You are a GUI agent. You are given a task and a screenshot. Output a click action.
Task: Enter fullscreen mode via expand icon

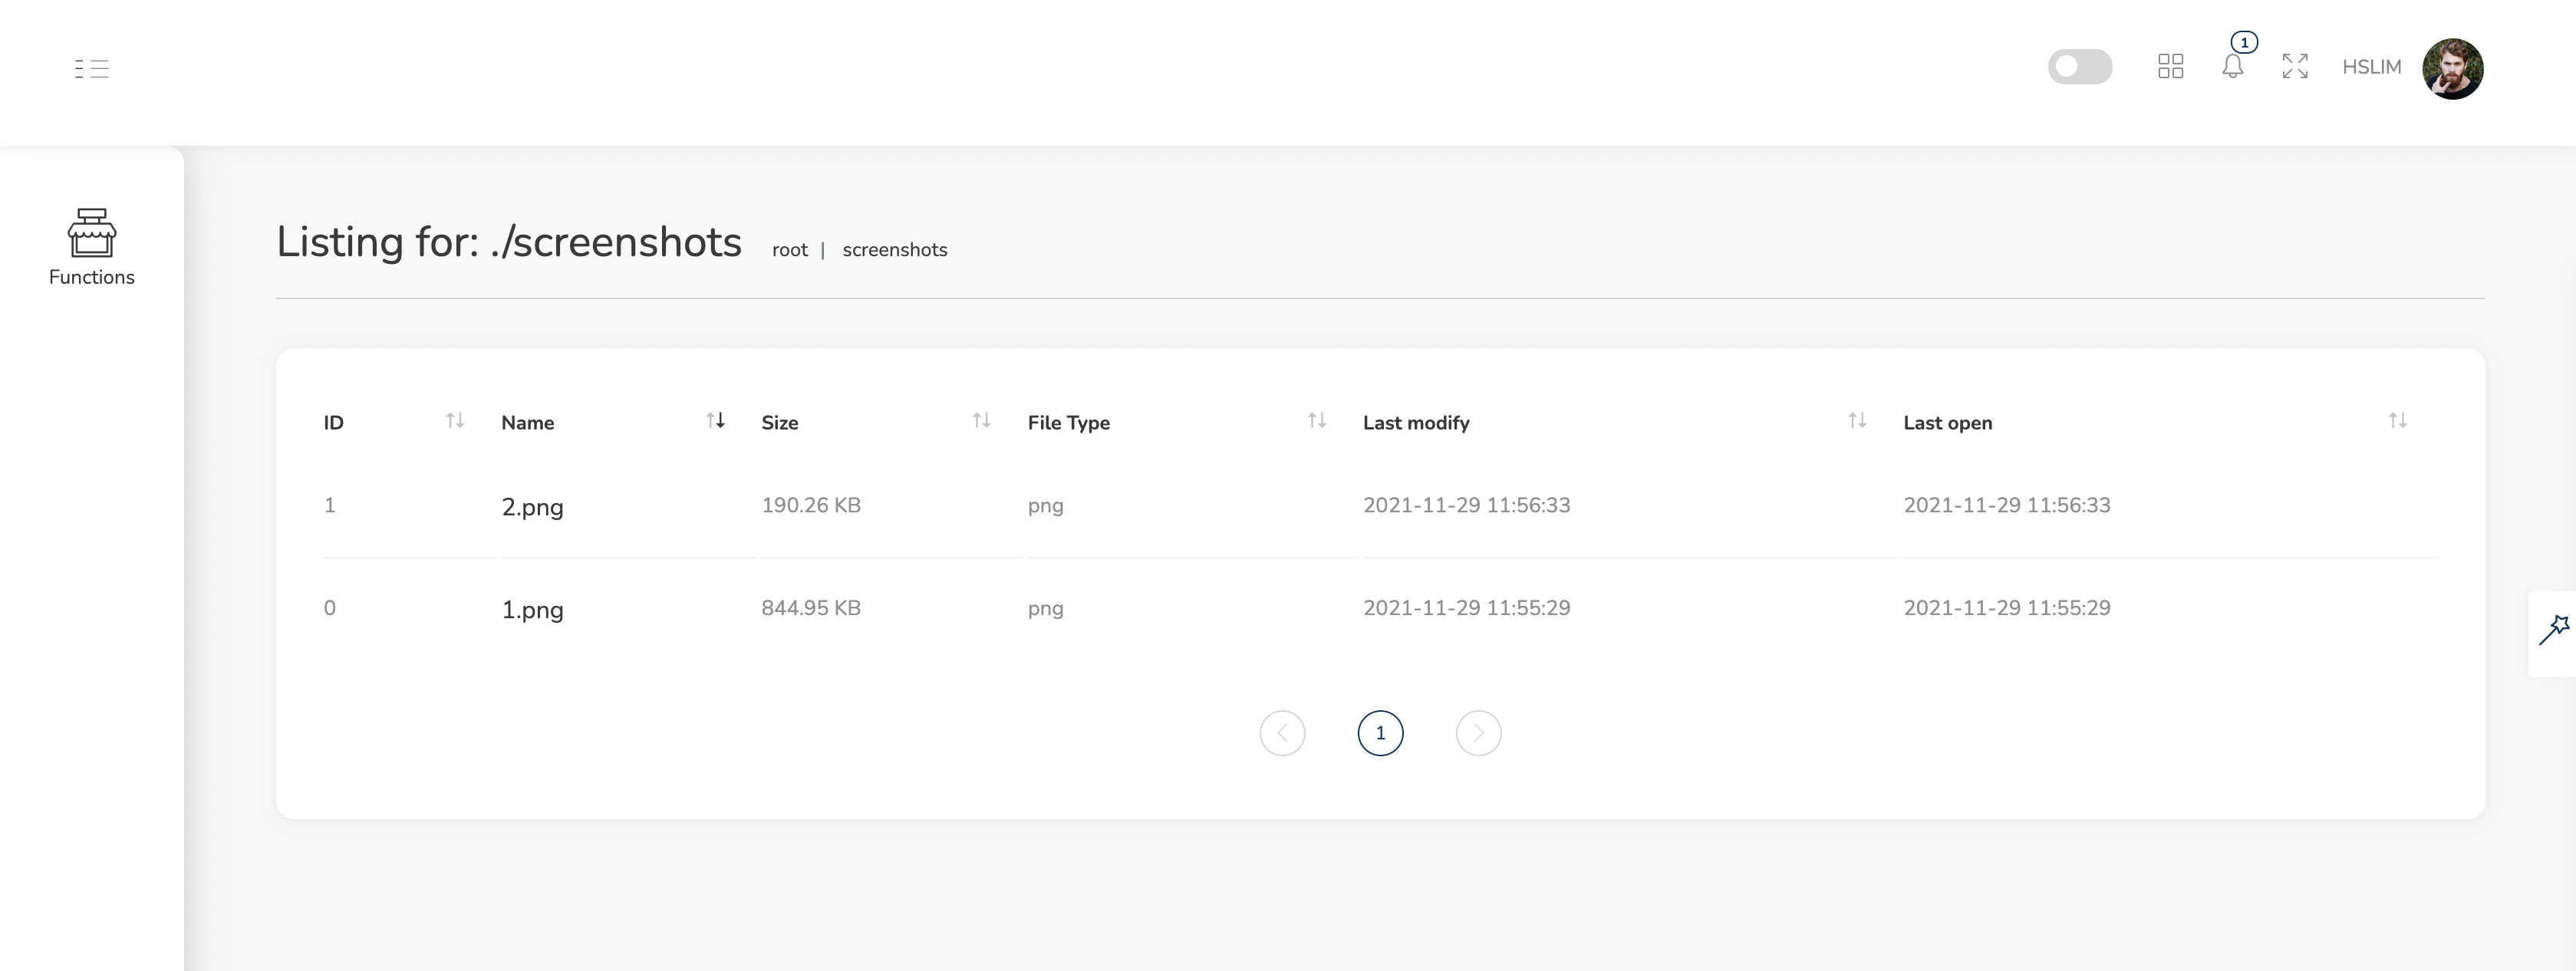click(x=2295, y=67)
